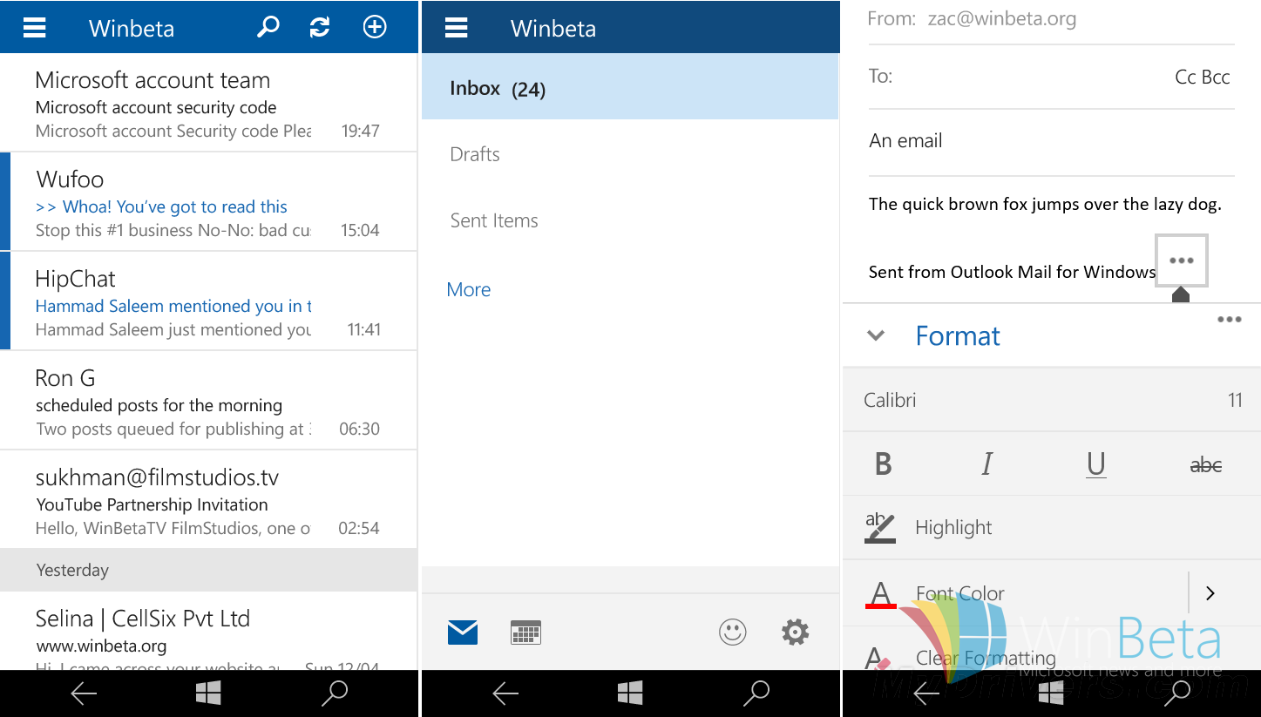Toggle underline formatting
The image size is (1261, 717).
click(x=1095, y=463)
